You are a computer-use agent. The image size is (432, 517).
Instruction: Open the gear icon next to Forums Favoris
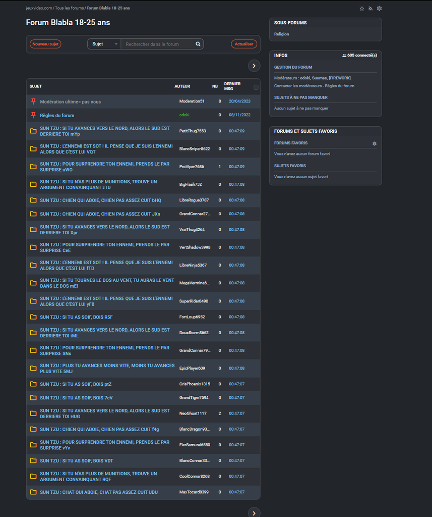(x=374, y=143)
